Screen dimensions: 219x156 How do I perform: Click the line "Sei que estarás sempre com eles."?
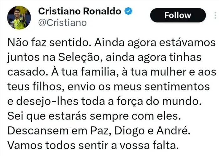click(x=94, y=116)
